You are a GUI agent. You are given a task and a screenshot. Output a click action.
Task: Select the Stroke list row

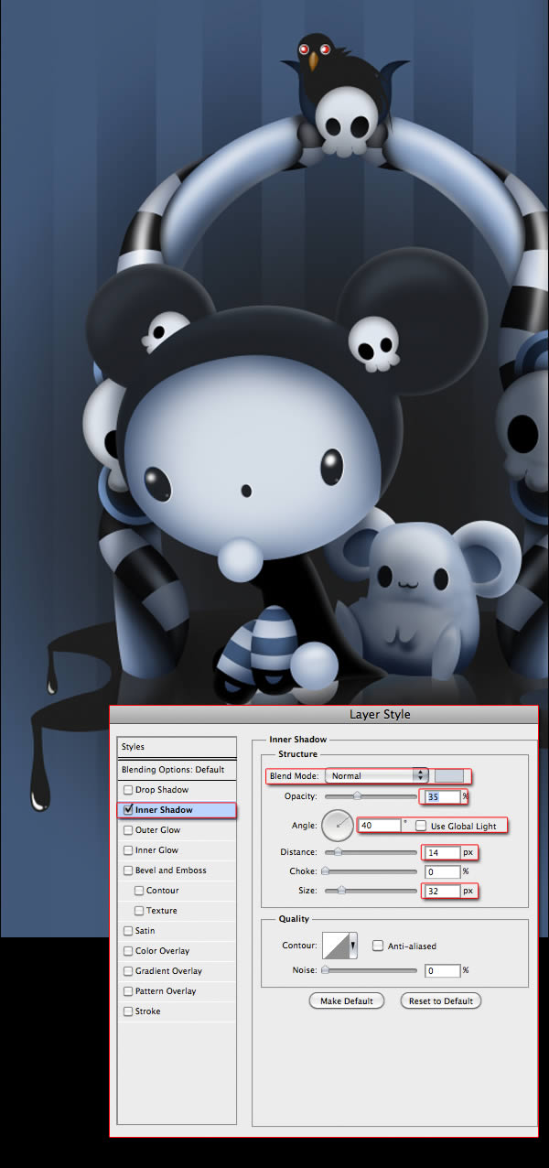pos(178,1011)
